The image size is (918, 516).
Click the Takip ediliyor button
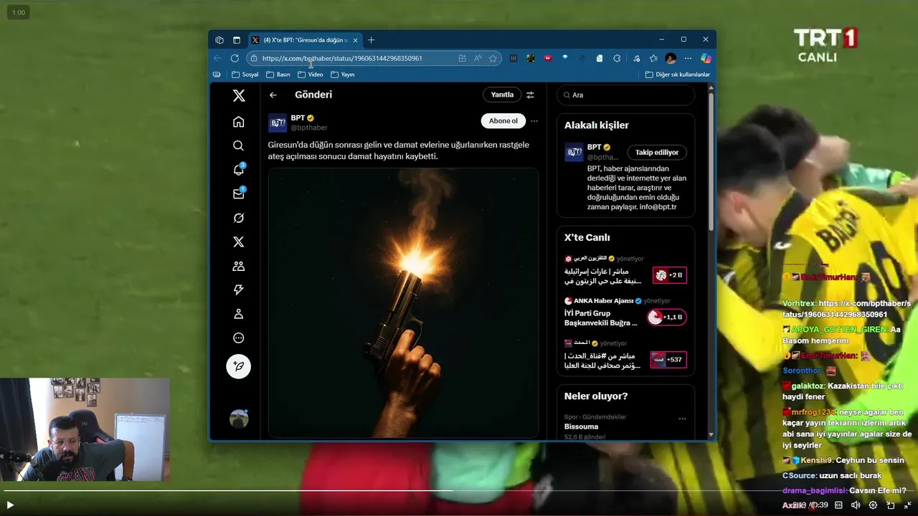click(657, 153)
